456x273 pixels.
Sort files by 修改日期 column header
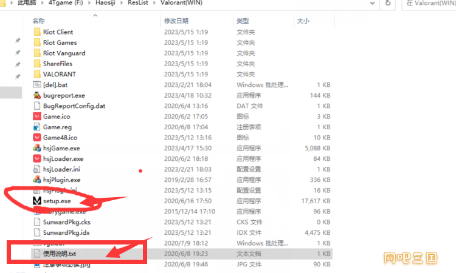[176, 21]
